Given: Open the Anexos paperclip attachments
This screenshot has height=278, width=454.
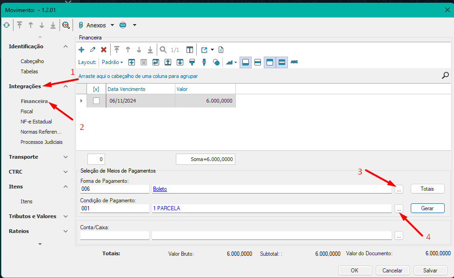Looking at the screenshot, I should pos(92,25).
